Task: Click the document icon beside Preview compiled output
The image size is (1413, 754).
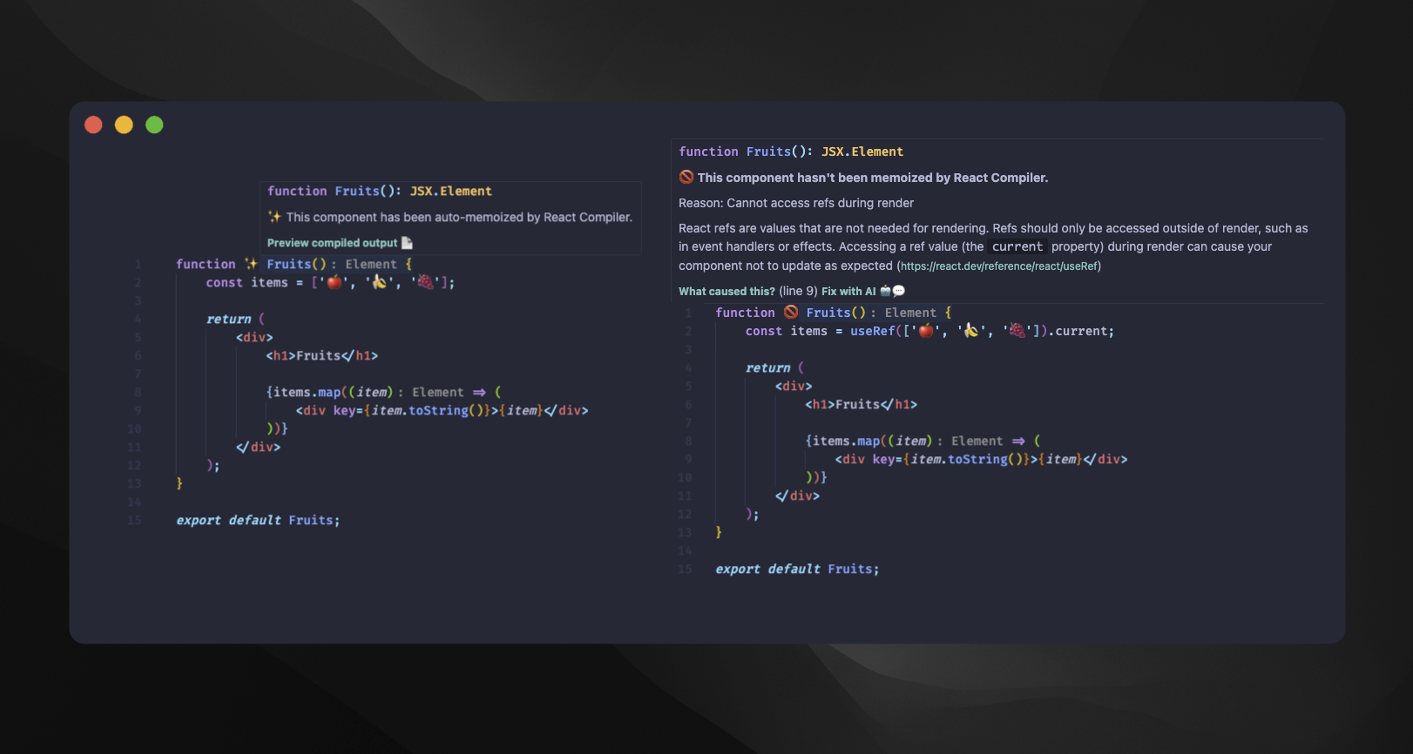Action: pos(407,243)
